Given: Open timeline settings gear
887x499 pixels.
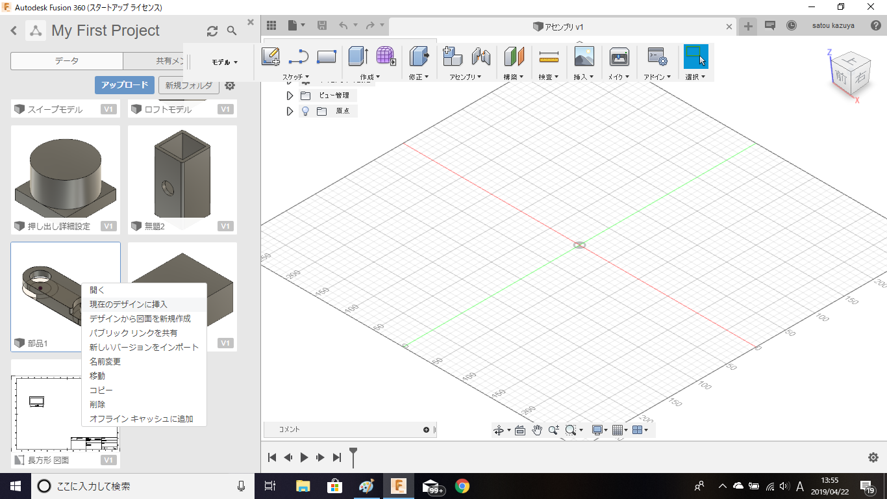Looking at the screenshot, I should [873, 457].
